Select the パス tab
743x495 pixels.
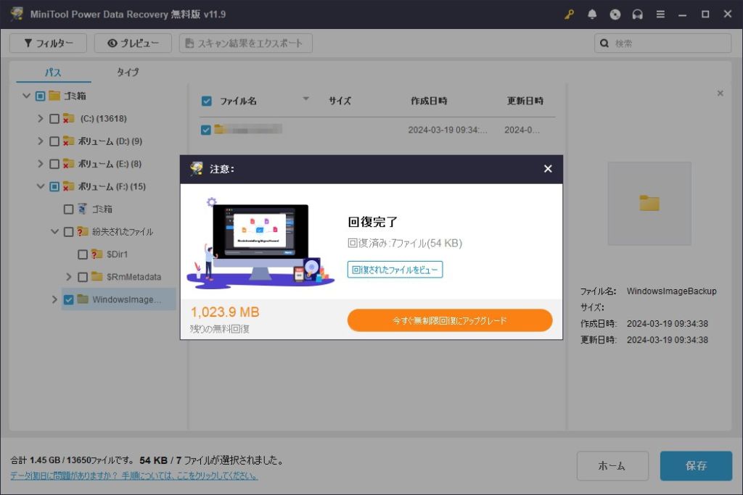53,72
